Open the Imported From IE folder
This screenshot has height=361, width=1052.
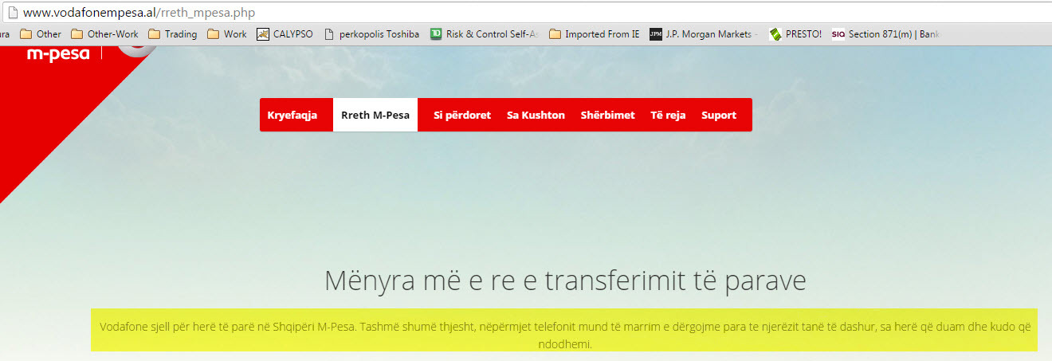point(594,34)
